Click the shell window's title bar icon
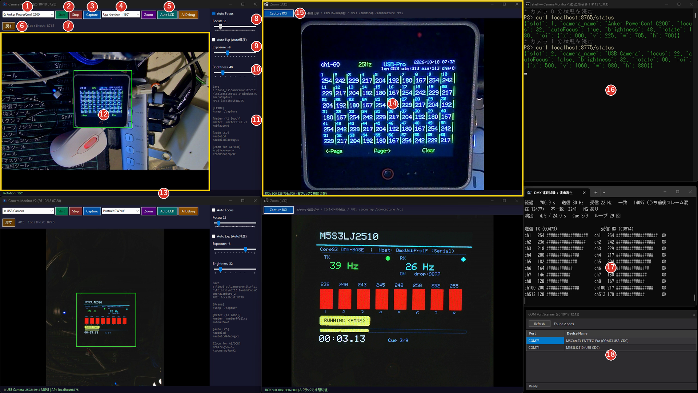 pos(528,4)
